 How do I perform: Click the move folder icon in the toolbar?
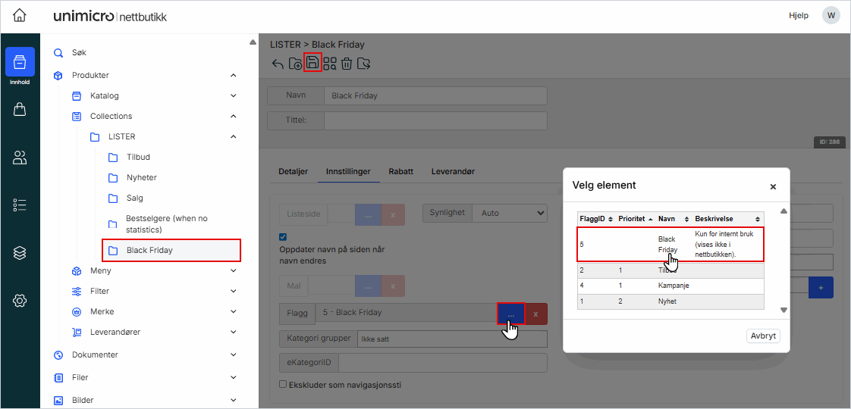pyautogui.click(x=364, y=64)
